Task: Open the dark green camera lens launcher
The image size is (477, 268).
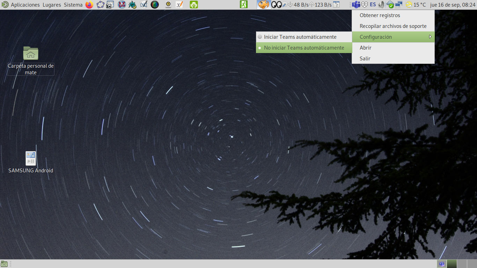Action: click(x=155, y=5)
